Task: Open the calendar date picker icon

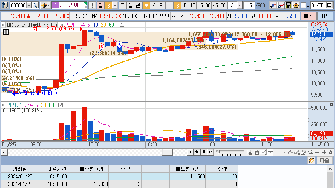Action: click(329, 5)
